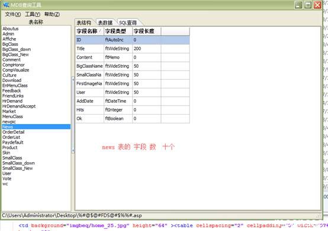Select the newpic table
This screenshot has width=328, height=231.
[9, 122]
